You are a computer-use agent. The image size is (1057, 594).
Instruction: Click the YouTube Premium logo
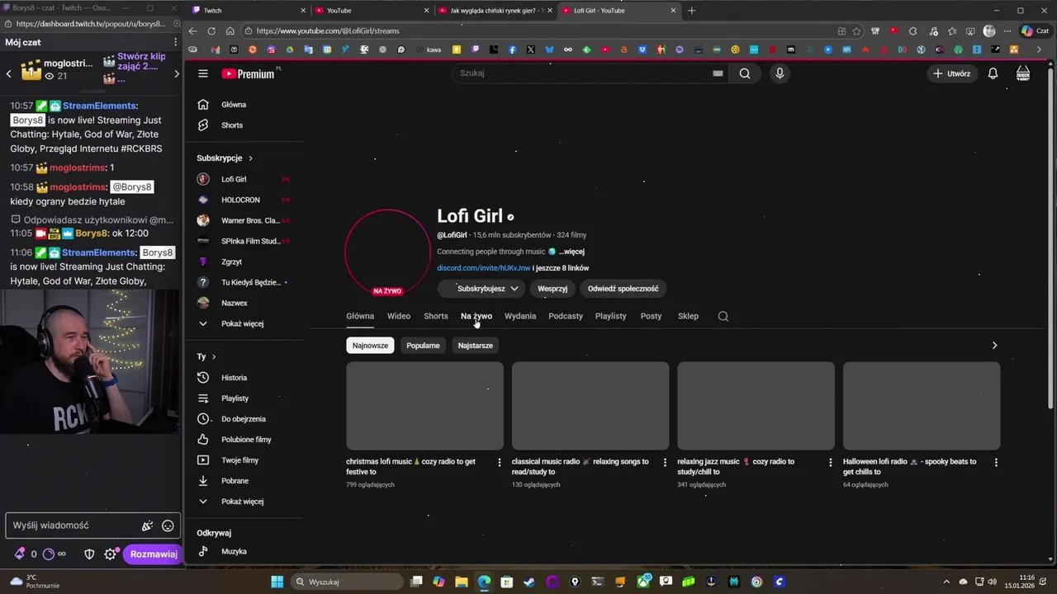(x=248, y=73)
